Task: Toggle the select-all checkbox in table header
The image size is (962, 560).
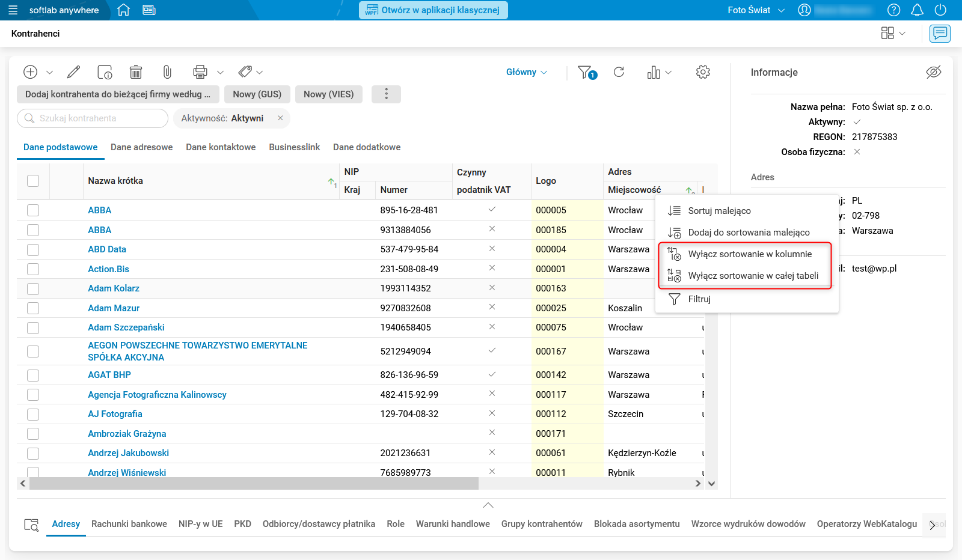Action: click(x=33, y=181)
